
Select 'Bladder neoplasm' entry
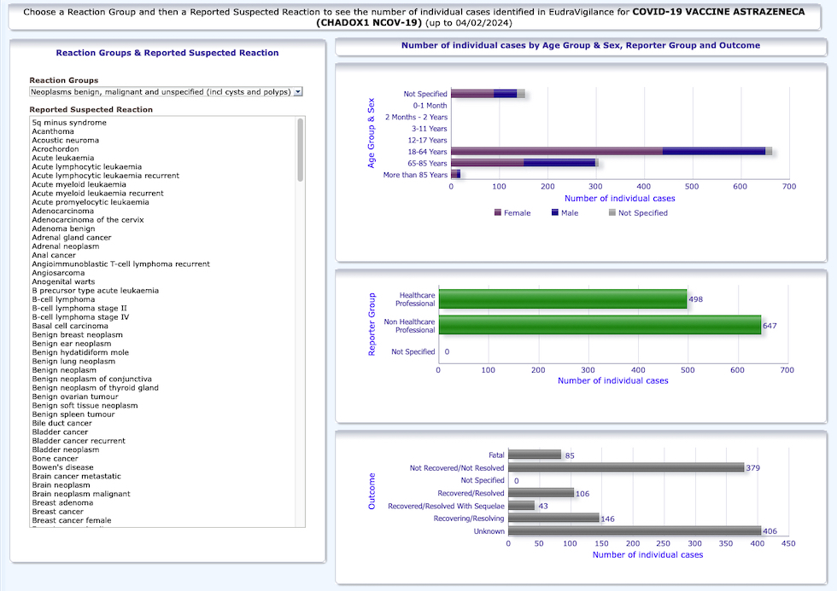point(65,449)
